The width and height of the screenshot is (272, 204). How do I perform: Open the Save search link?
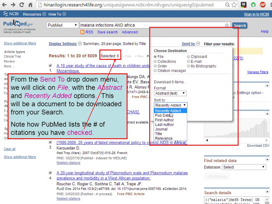(x=107, y=32)
